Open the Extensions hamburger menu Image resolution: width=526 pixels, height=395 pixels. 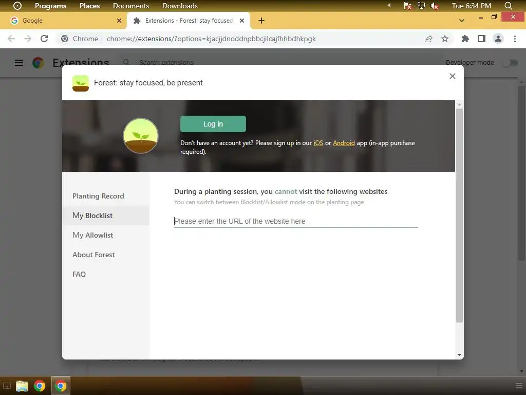pyautogui.click(x=19, y=63)
